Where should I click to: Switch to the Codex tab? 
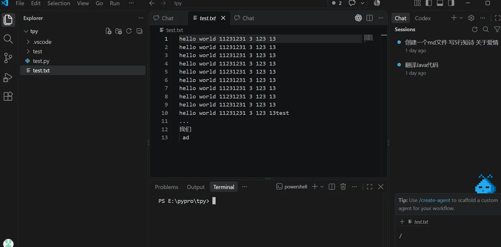click(x=423, y=18)
